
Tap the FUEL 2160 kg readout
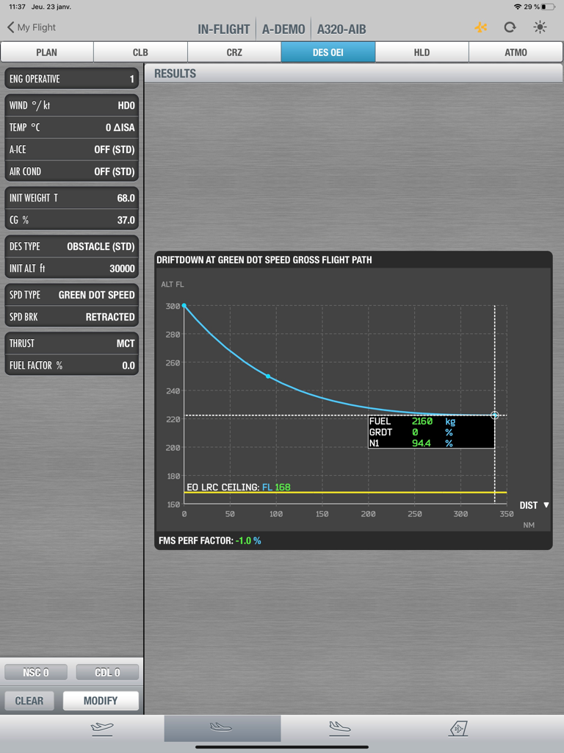point(413,421)
